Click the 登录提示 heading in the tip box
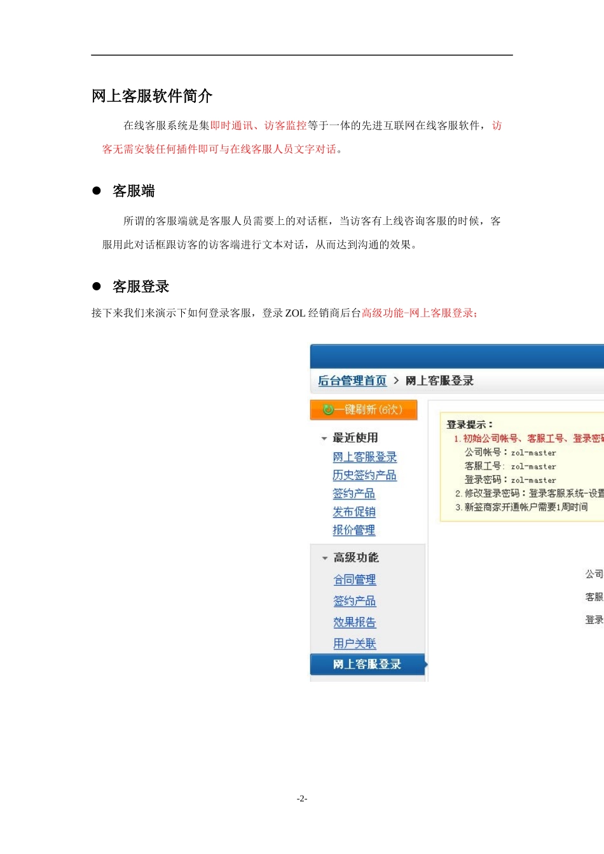Screen dimensions: 604x854 pos(470,424)
